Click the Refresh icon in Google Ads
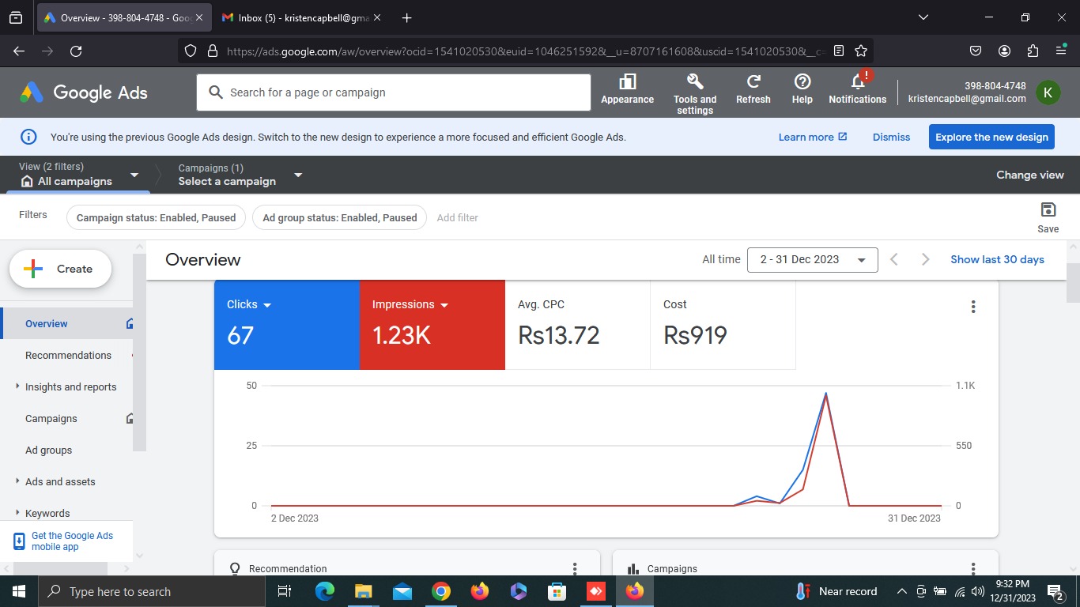The height and width of the screenshot is (607, 1080). [x=753, y=82]
